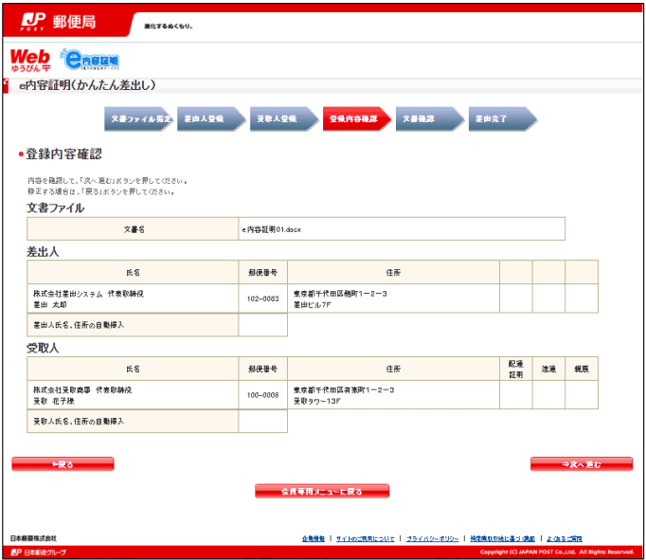The image size is (646, 560).
Task: Click the 受取人 配達証明 cell
Action: [516, 395]
